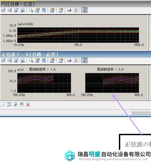Toggle the highlighted panel-view button in PSD toolbar
Viewport: 151px width, 162px height.
[85, 10]
